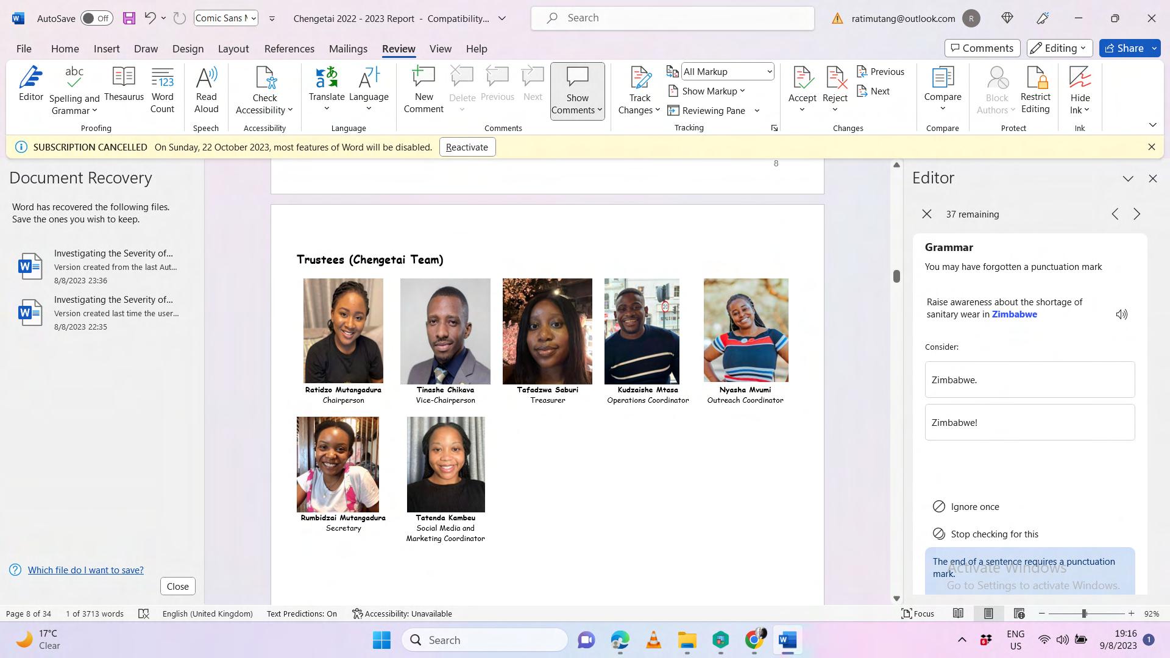The width and height of the screenshot is (1170, 658).
Task: Expand the font name combo box
Action: (253, 18)
